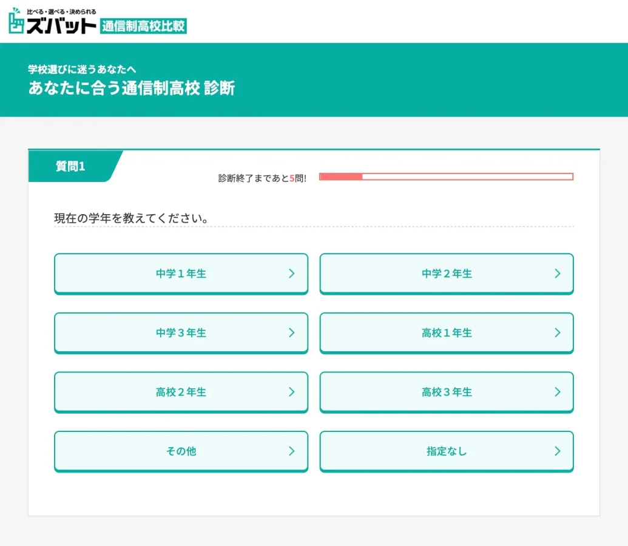The height and width of the screenshot is (546, 628).
Task: Click the diagnosis progress bar
Action: [446, 177]
